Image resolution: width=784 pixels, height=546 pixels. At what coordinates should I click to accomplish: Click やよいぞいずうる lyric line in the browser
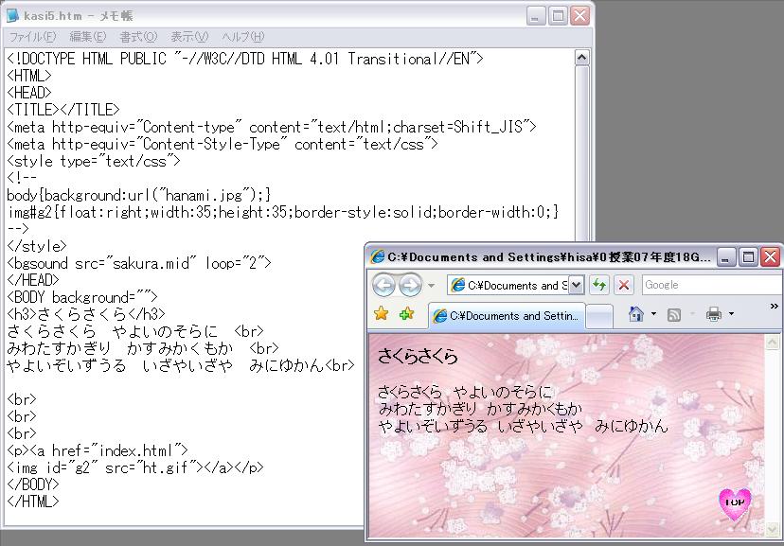[523, 426]
